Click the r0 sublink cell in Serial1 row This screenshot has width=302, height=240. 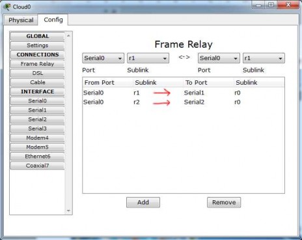[238, 93]
